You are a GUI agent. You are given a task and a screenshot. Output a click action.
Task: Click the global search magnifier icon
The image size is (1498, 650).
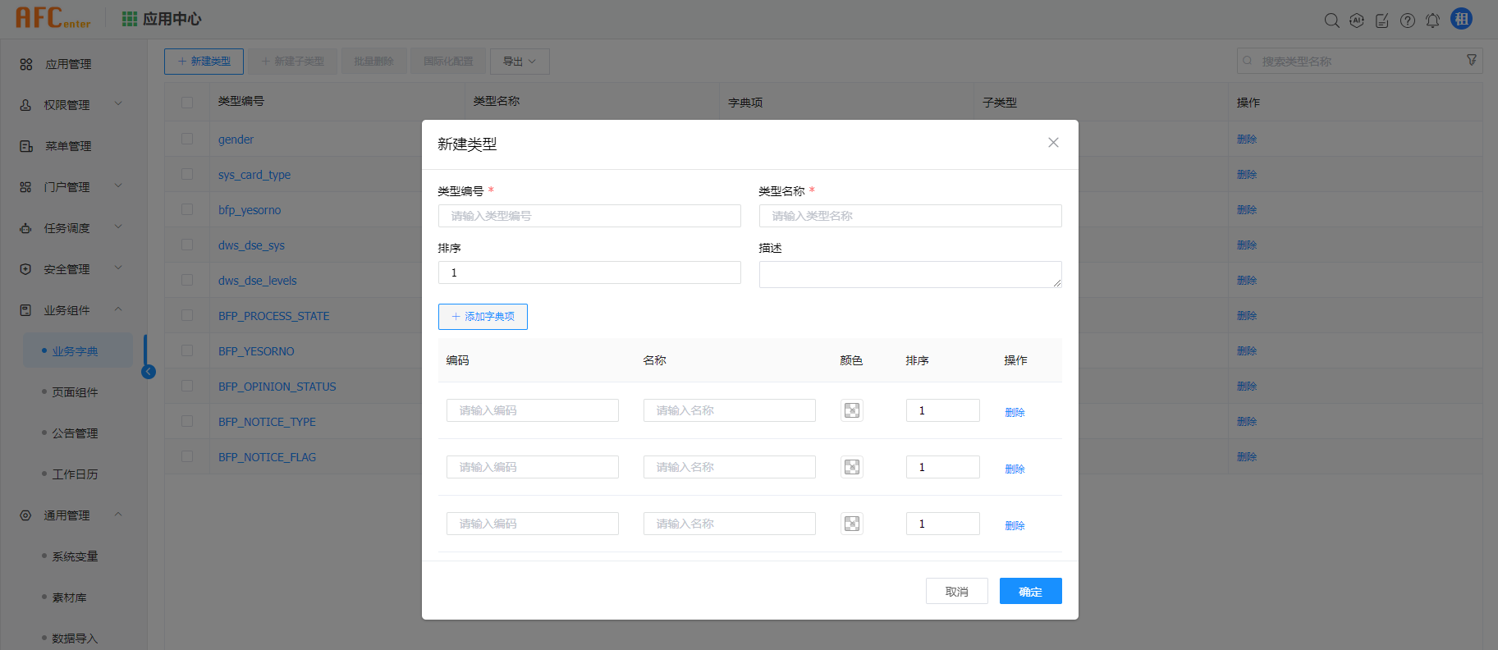[1331, 21]
